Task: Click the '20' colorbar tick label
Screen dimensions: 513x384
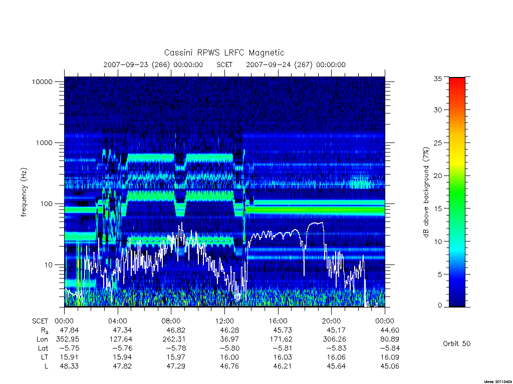Action: tap(438, 175)
